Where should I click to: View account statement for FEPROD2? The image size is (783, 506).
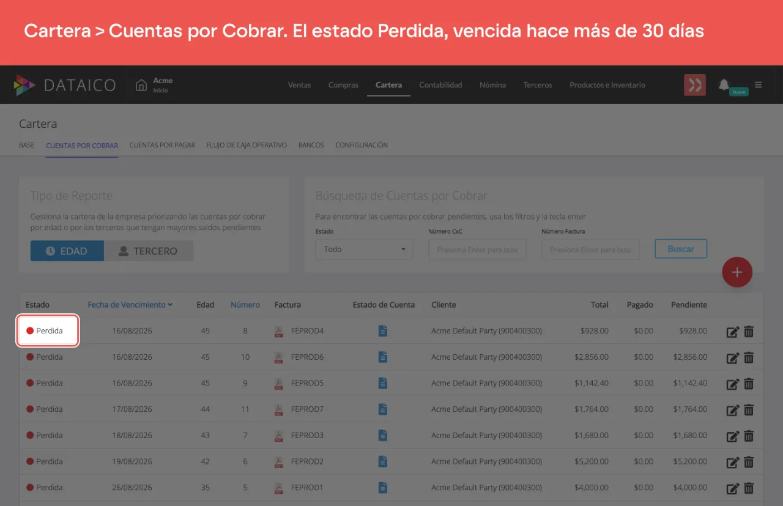click(x=383, y=461)
